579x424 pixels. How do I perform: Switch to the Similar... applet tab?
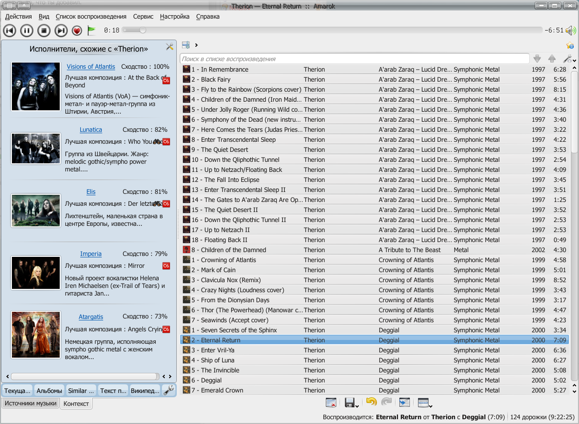(x=81, y=391)
